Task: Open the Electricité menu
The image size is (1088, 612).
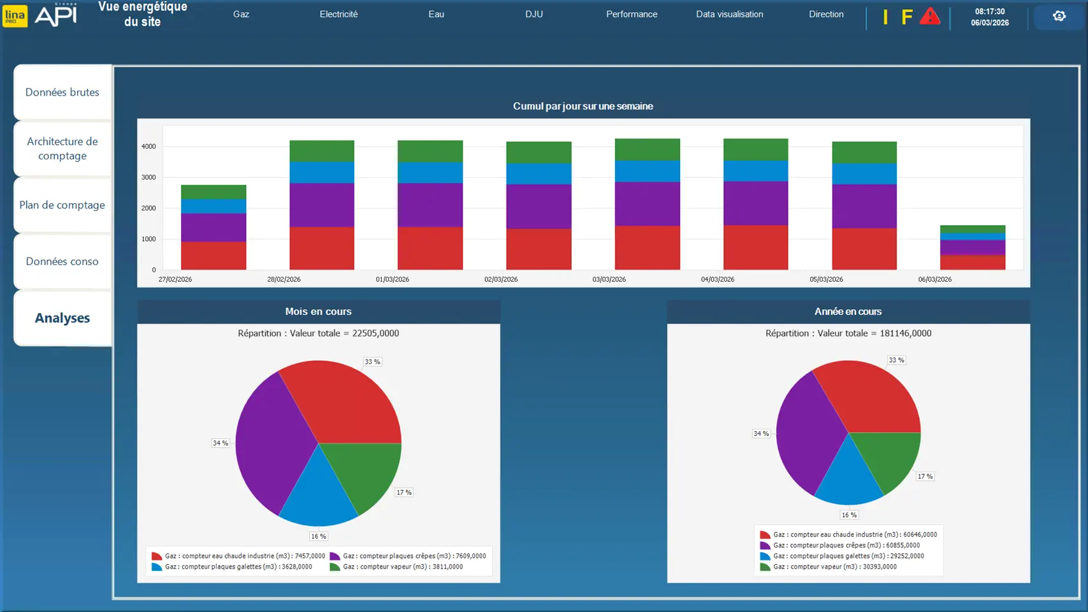Action: coord(338,14)
